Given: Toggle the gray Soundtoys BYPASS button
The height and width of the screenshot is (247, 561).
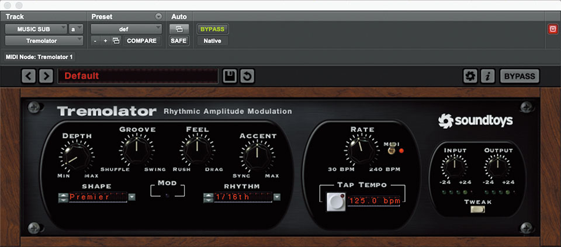Looking at the screenshot, I should pos(520,76).
